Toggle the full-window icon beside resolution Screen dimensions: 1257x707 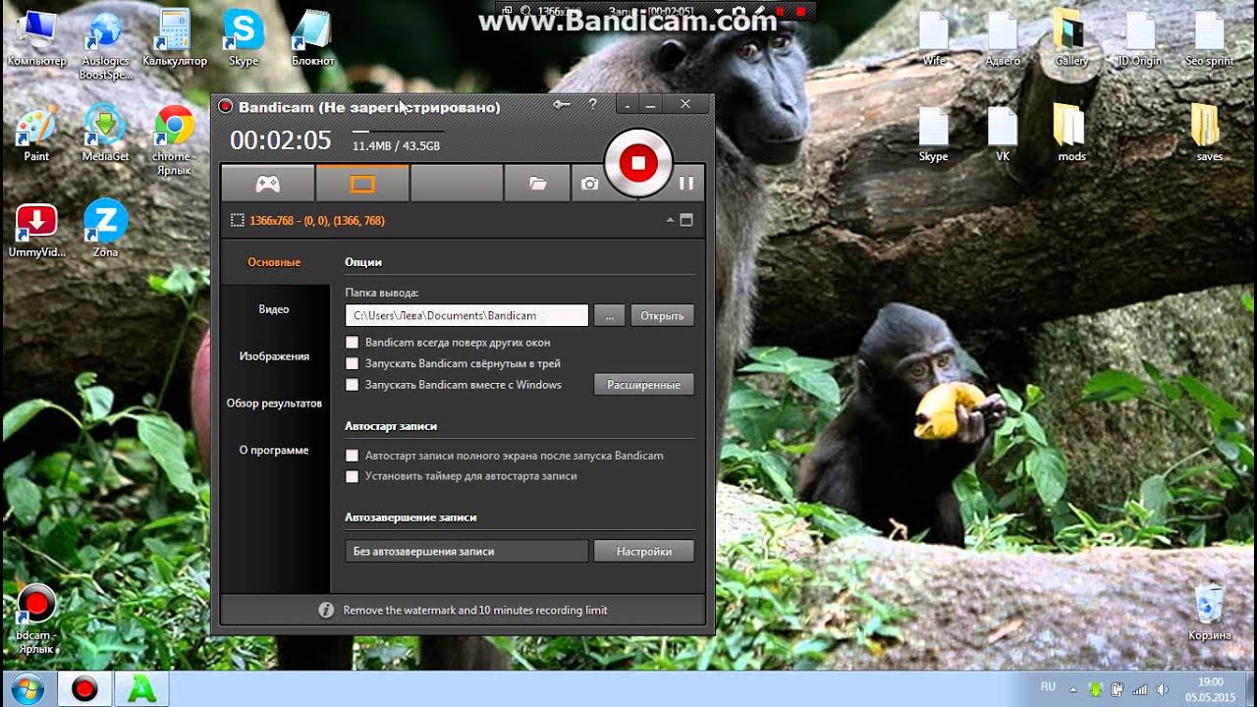pyautogui.click(x=686, y=220)
